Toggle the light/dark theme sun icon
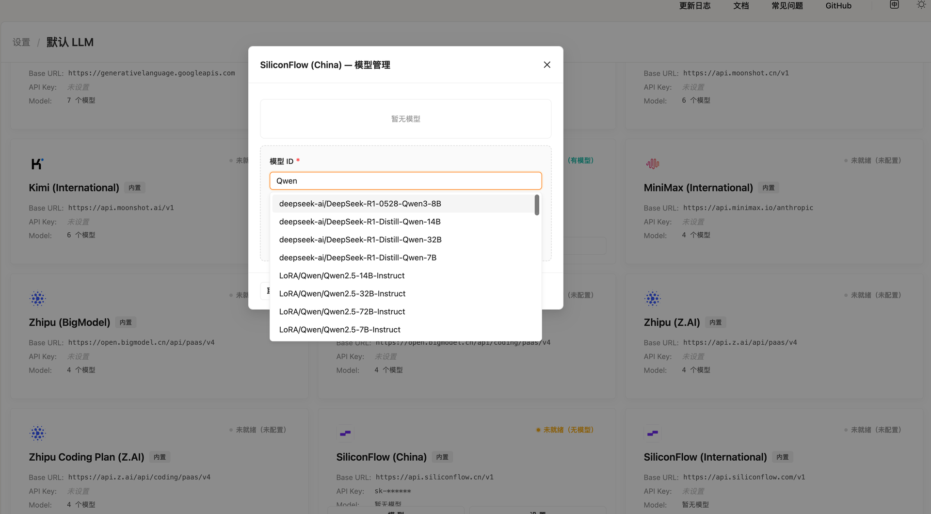This screenshot has height=514, width=931. click(x=921, y=5)
